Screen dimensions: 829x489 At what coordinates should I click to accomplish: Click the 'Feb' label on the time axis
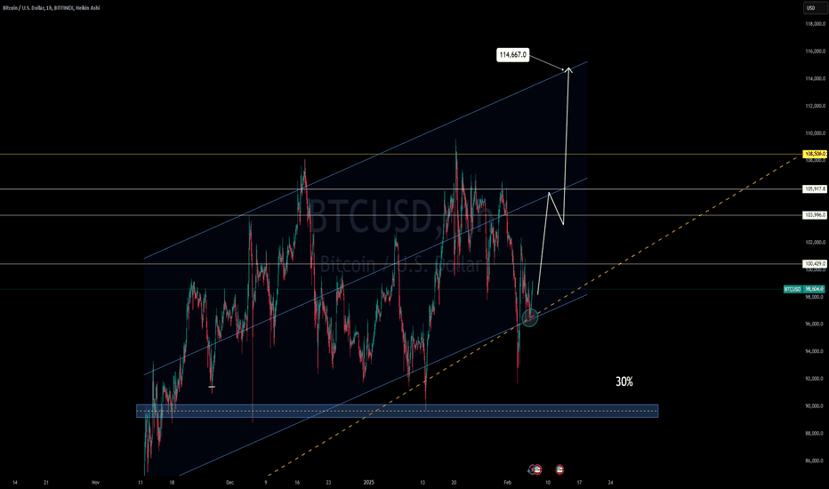pos(508,482)
